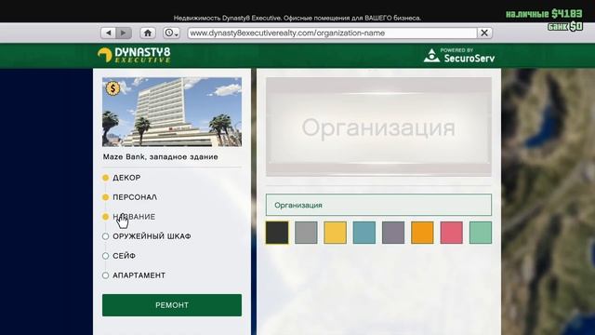Click the SecuroServ logo

click(x=459, y=56)
